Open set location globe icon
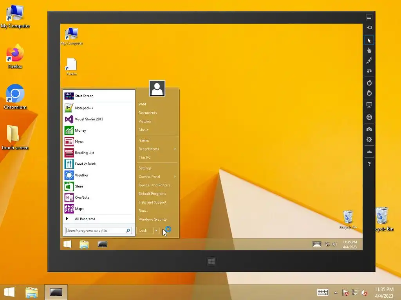 [x=369, y=117]
